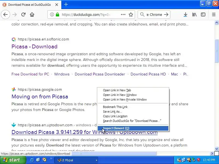Screen dimensions: 219x164
Task: Click the 12:40 PM clock
Action: pos(209,160)
